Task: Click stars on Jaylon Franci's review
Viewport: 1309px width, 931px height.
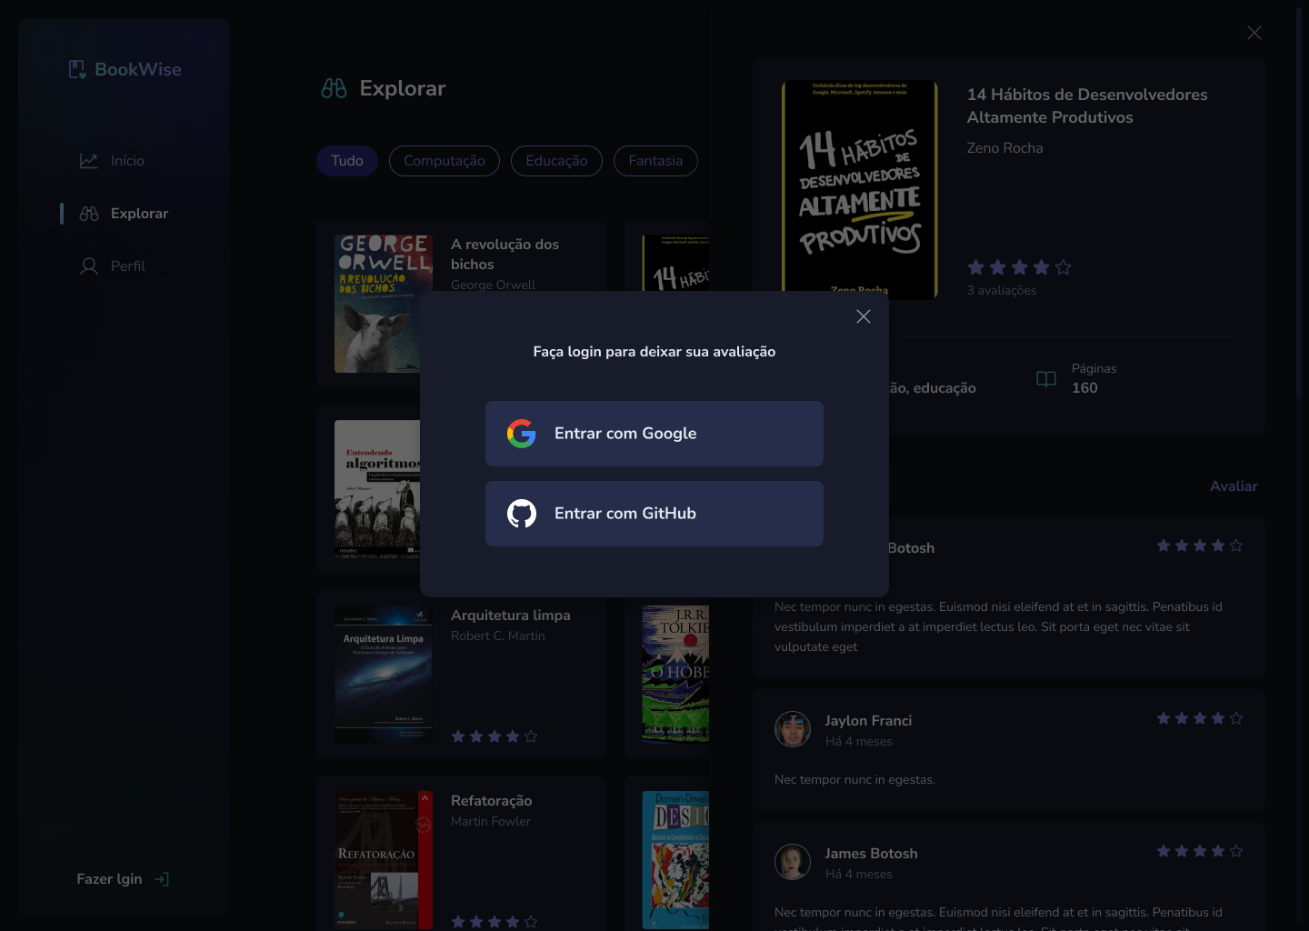Action: pyautogui.click(x=1200, y=718)
